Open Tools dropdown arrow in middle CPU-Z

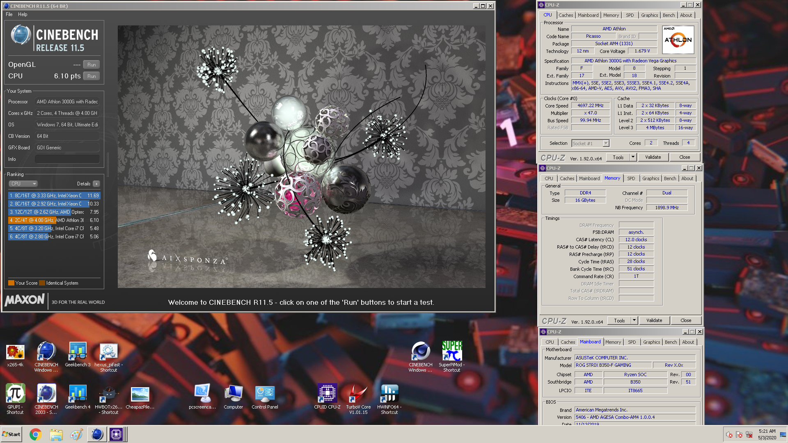634,320
